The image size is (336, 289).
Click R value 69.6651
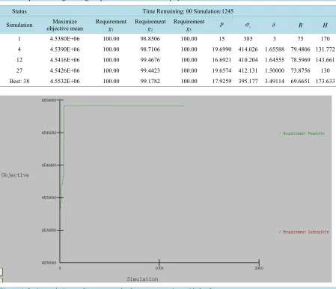[x=300, y=81]
